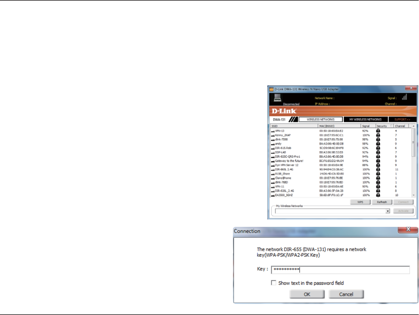Click the security lock icon for DIR-826L_2.4G
This screenshot has width=419, height=315.
[x=378, y=191]
